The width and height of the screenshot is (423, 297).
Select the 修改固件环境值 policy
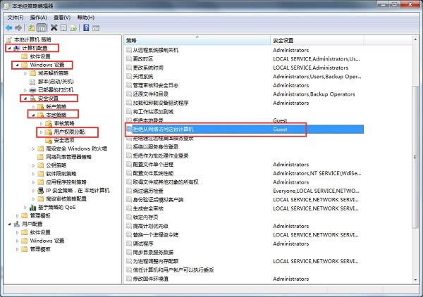(x=151, y=279)
